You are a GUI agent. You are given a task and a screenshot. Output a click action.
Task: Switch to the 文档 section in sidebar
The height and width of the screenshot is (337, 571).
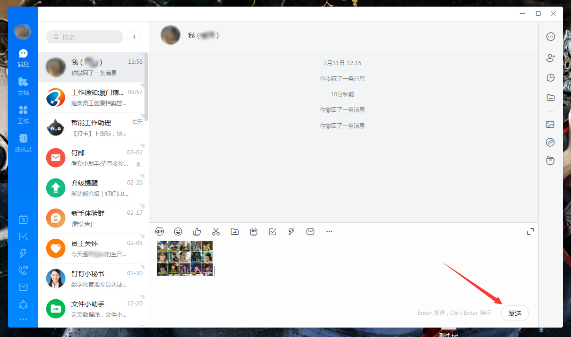point(23,87)
